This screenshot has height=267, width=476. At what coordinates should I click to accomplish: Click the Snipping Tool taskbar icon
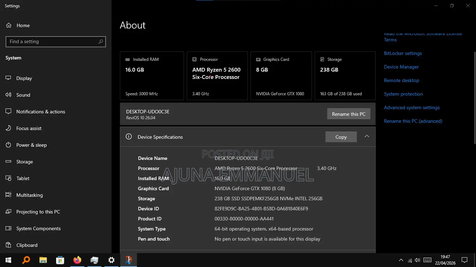coord(129,260)
